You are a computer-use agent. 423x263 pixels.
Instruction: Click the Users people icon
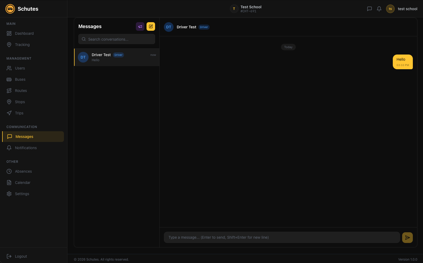(9, 68)
